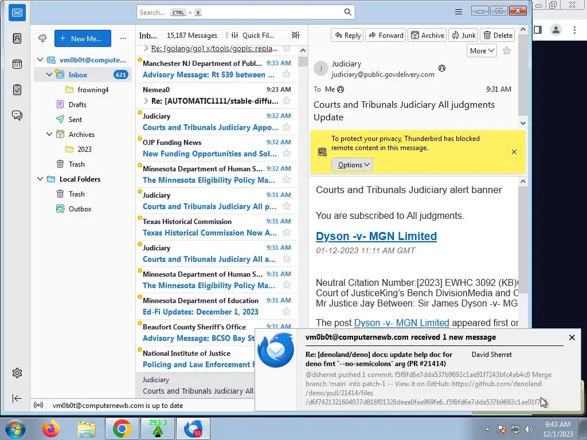
Task: Star the OJP Funding News message
Action: (287, 154)
